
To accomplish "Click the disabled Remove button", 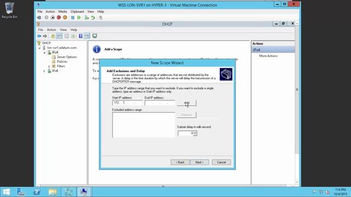I will [186, 115].
